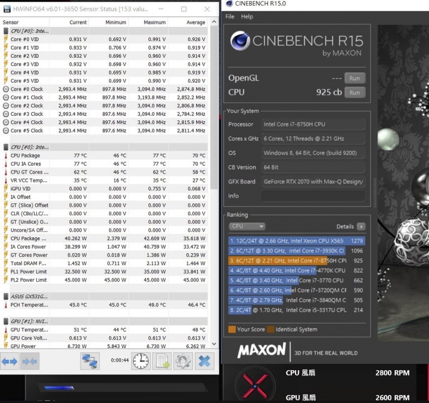Select ranking entry 4 Core i7-4770K
429x403 pixels.
[297, 271]
